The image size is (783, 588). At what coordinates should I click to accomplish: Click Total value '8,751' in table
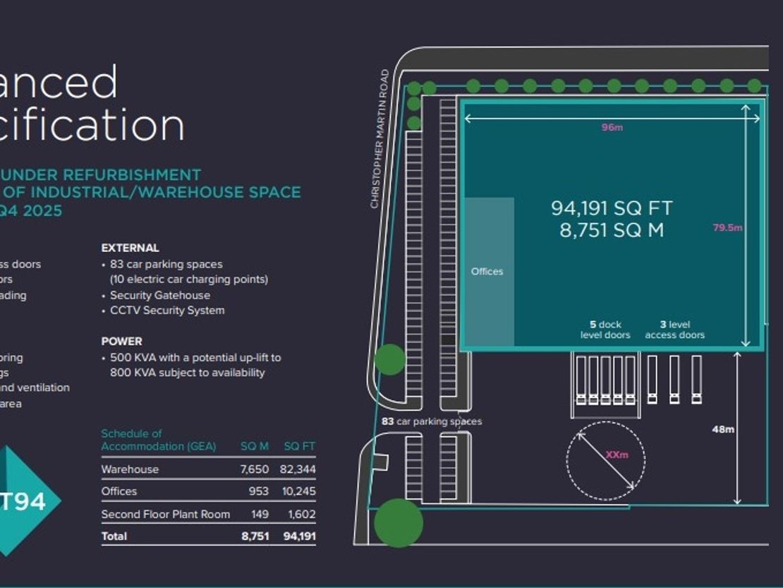tap(255, 536)
